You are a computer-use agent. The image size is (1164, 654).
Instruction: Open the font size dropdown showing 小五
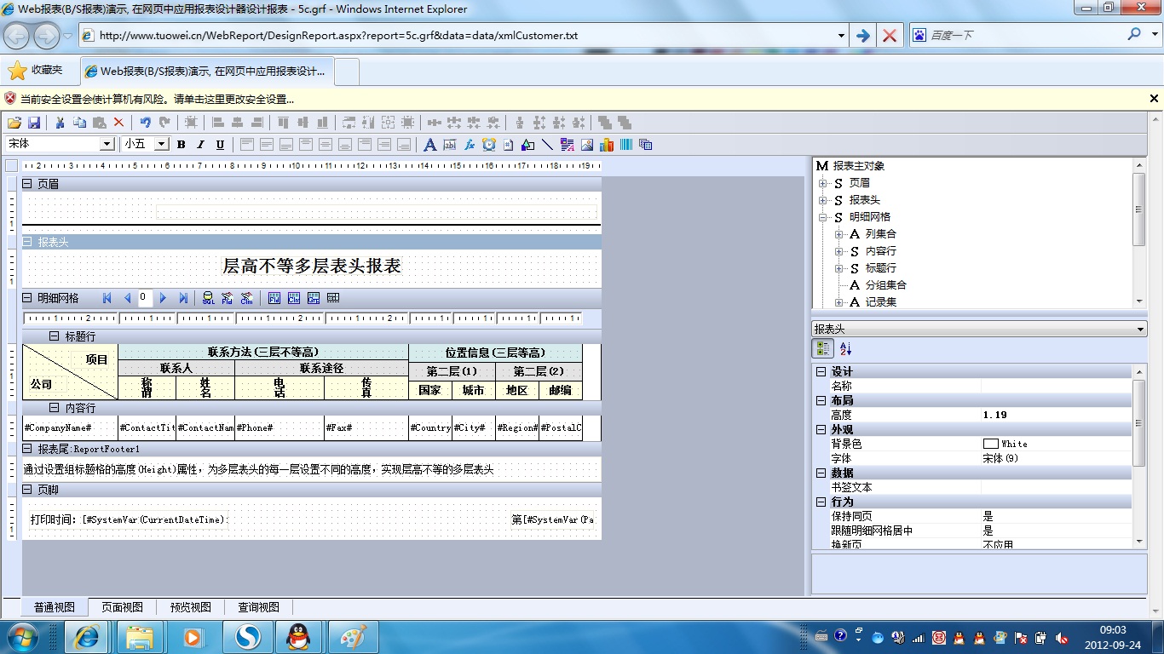[x=161, y=145]
